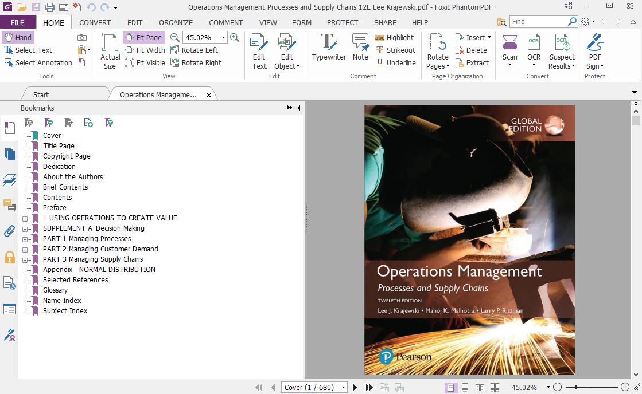The height and width of the screenshot is (394, 642).
Task: Select the Typewriter tool
Action: [329, 48]
